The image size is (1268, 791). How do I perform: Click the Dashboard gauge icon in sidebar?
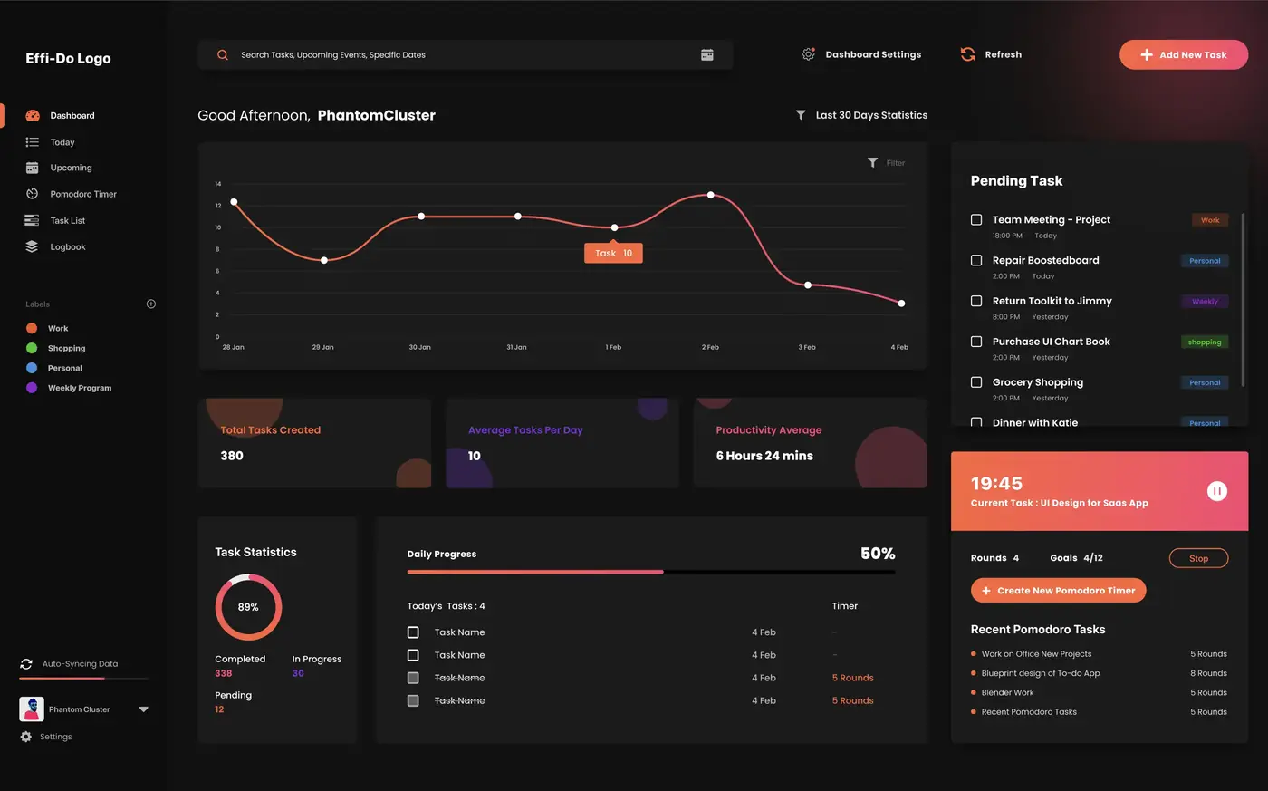pos(33,115)
